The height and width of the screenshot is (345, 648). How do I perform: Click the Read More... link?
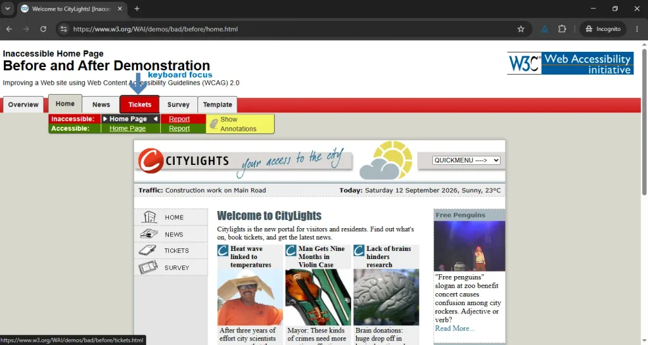pos(454,329)
